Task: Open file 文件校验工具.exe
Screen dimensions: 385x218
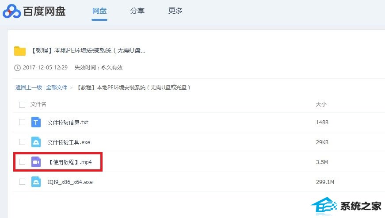Action: 69,142
